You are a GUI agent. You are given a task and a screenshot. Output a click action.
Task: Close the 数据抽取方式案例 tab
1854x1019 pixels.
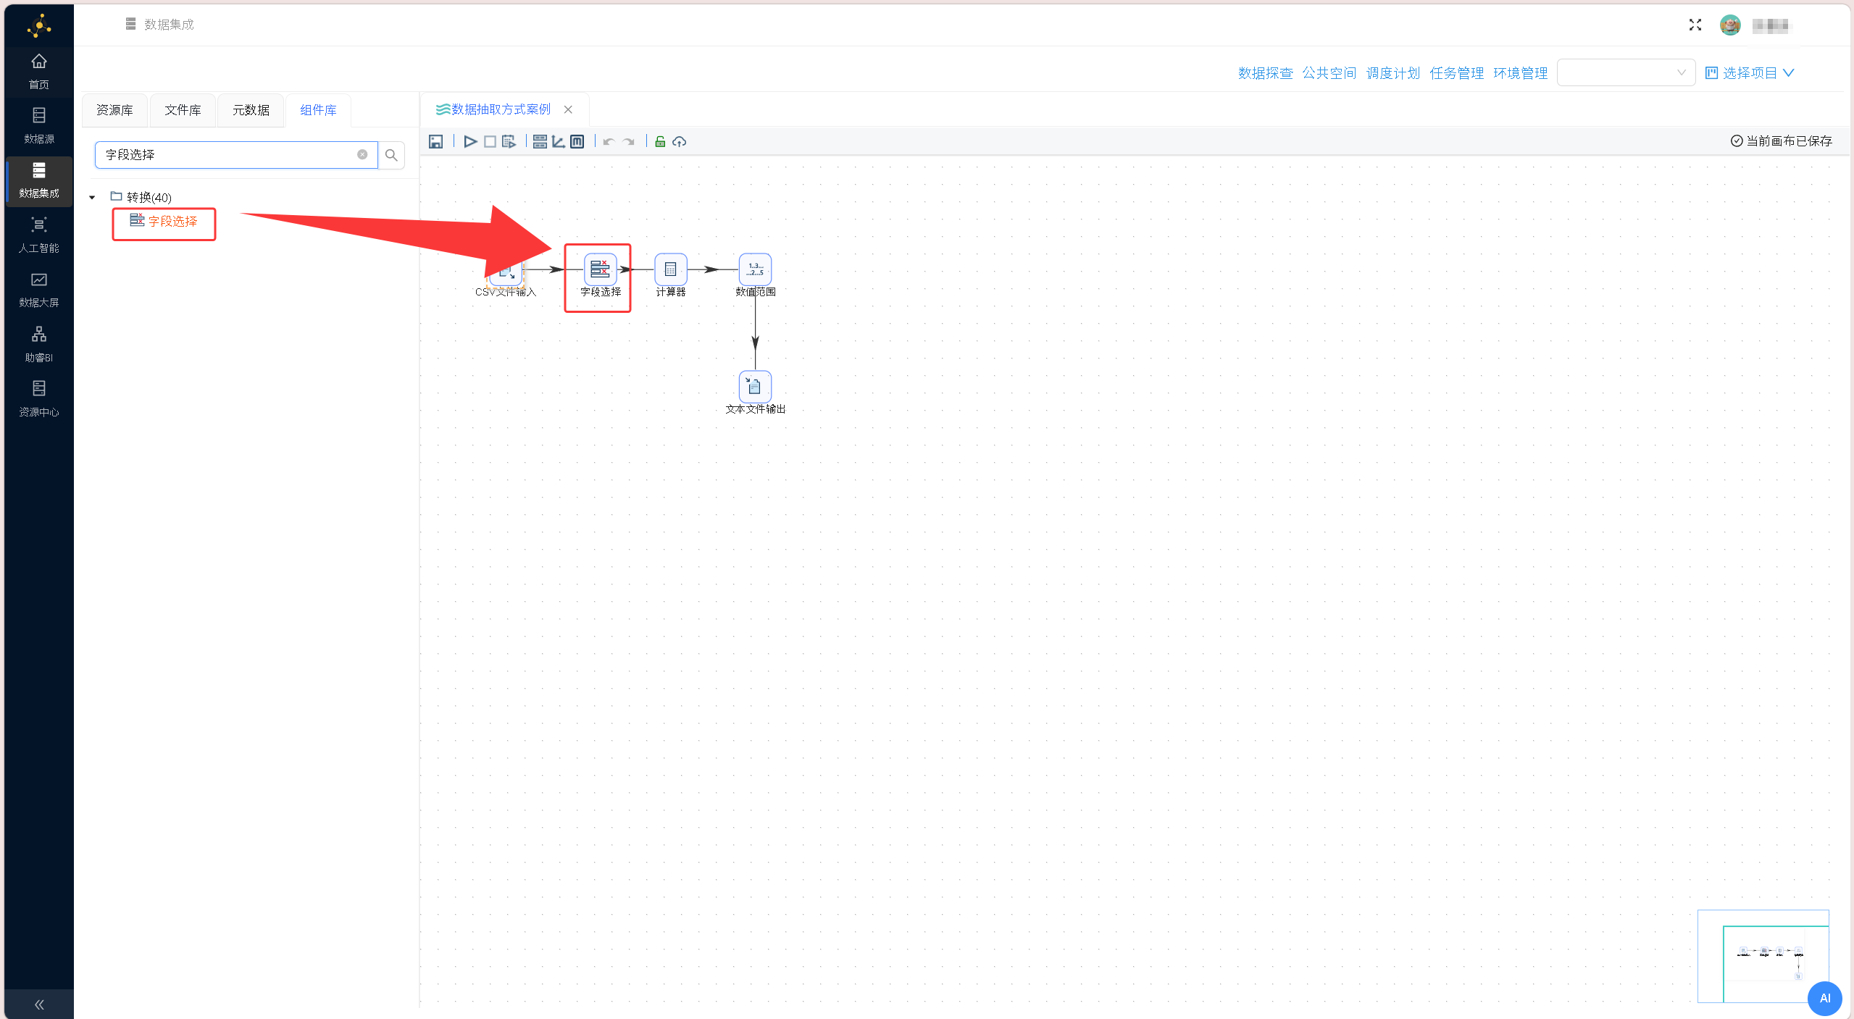point(569,109)
